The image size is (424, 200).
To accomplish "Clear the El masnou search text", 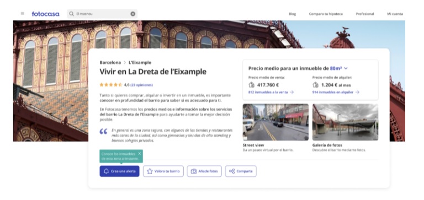I will point(132,14).
